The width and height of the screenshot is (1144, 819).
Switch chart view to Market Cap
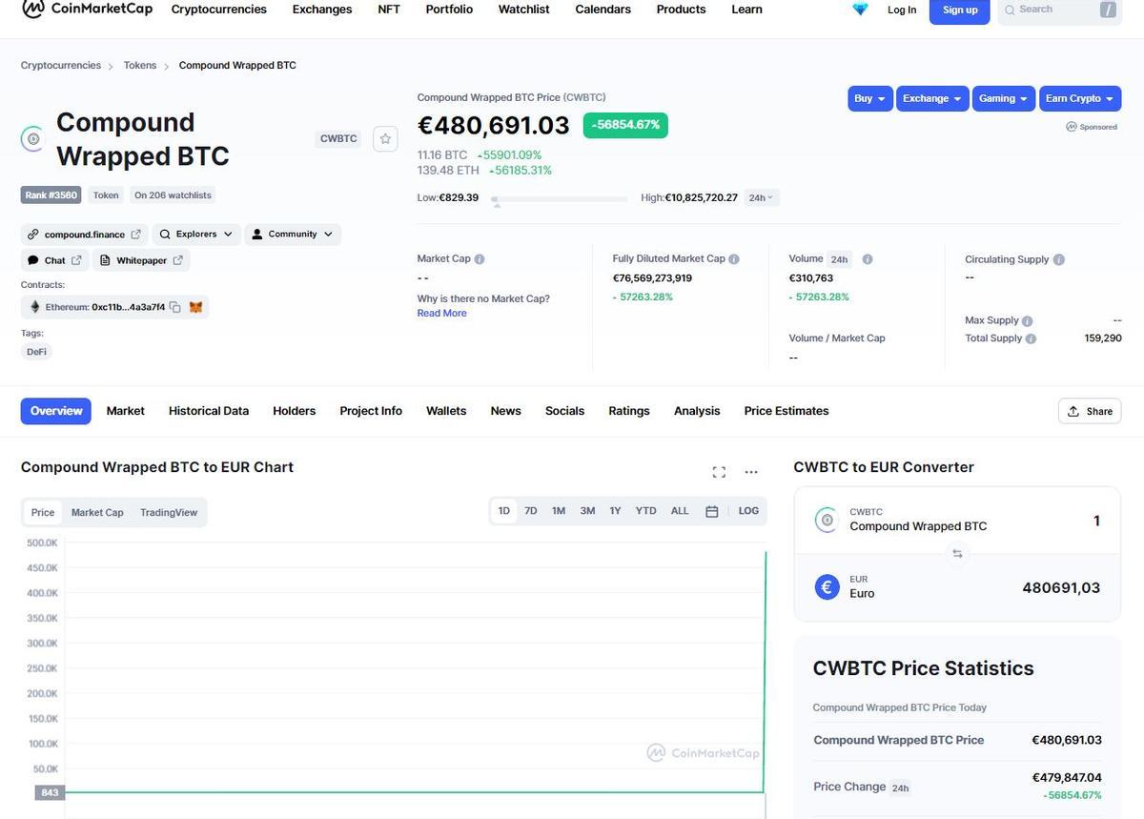(x=96, y=512)
